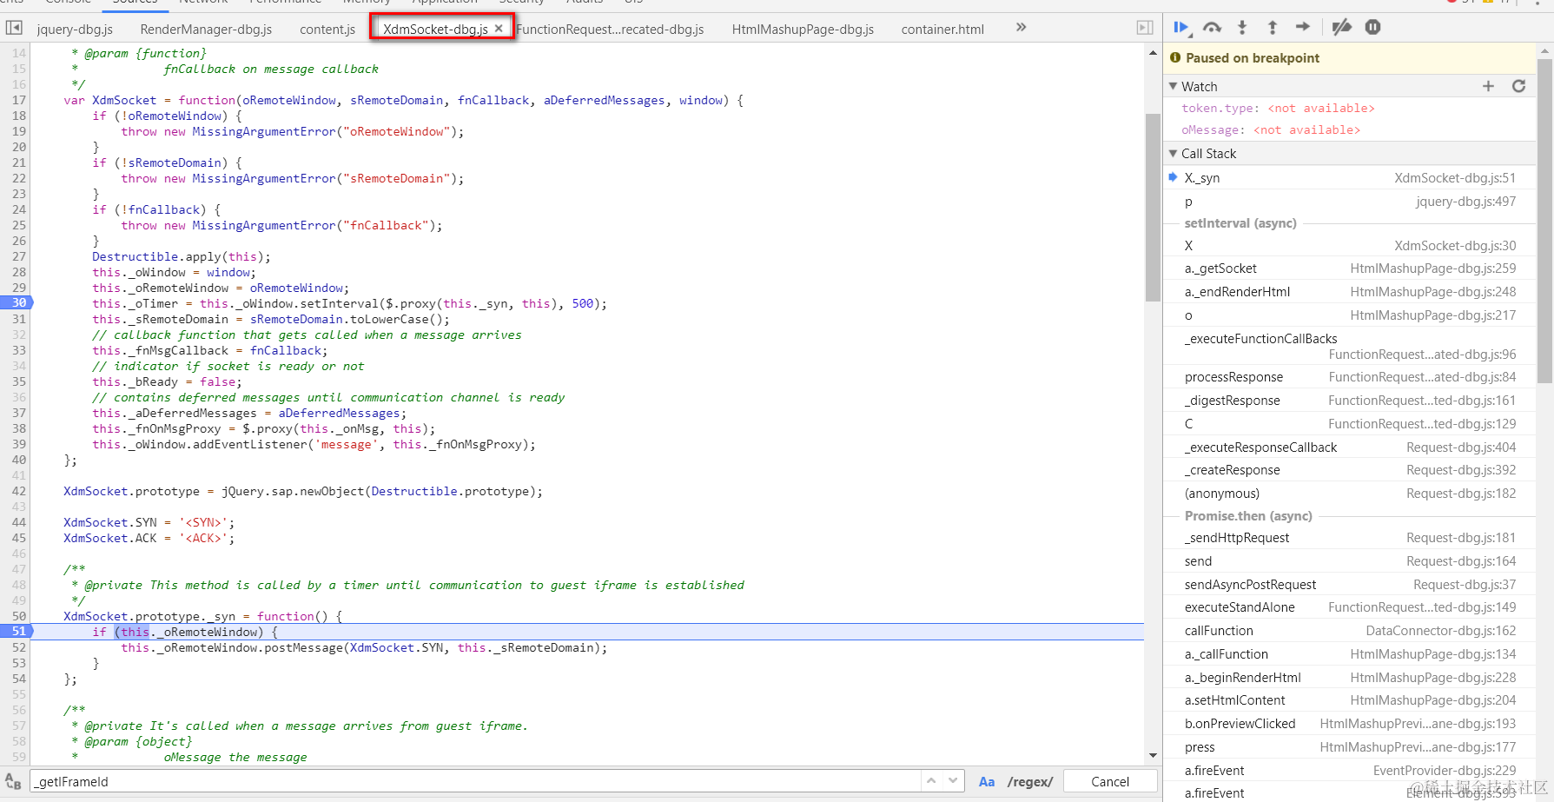Toggle pause on exceptions
Screen dimensions: 1554x802
[1372, 28]
